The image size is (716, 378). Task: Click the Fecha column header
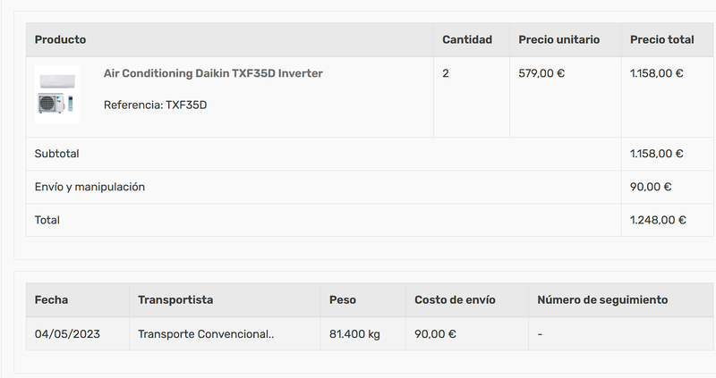pos(51,299)
